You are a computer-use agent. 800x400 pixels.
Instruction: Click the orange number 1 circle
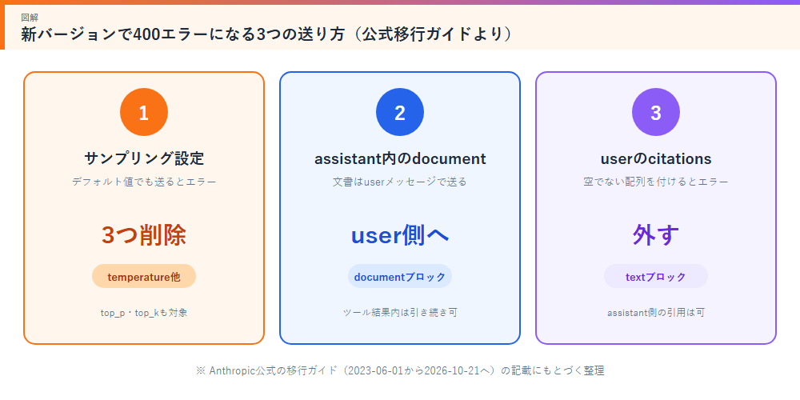click(144, 112)
